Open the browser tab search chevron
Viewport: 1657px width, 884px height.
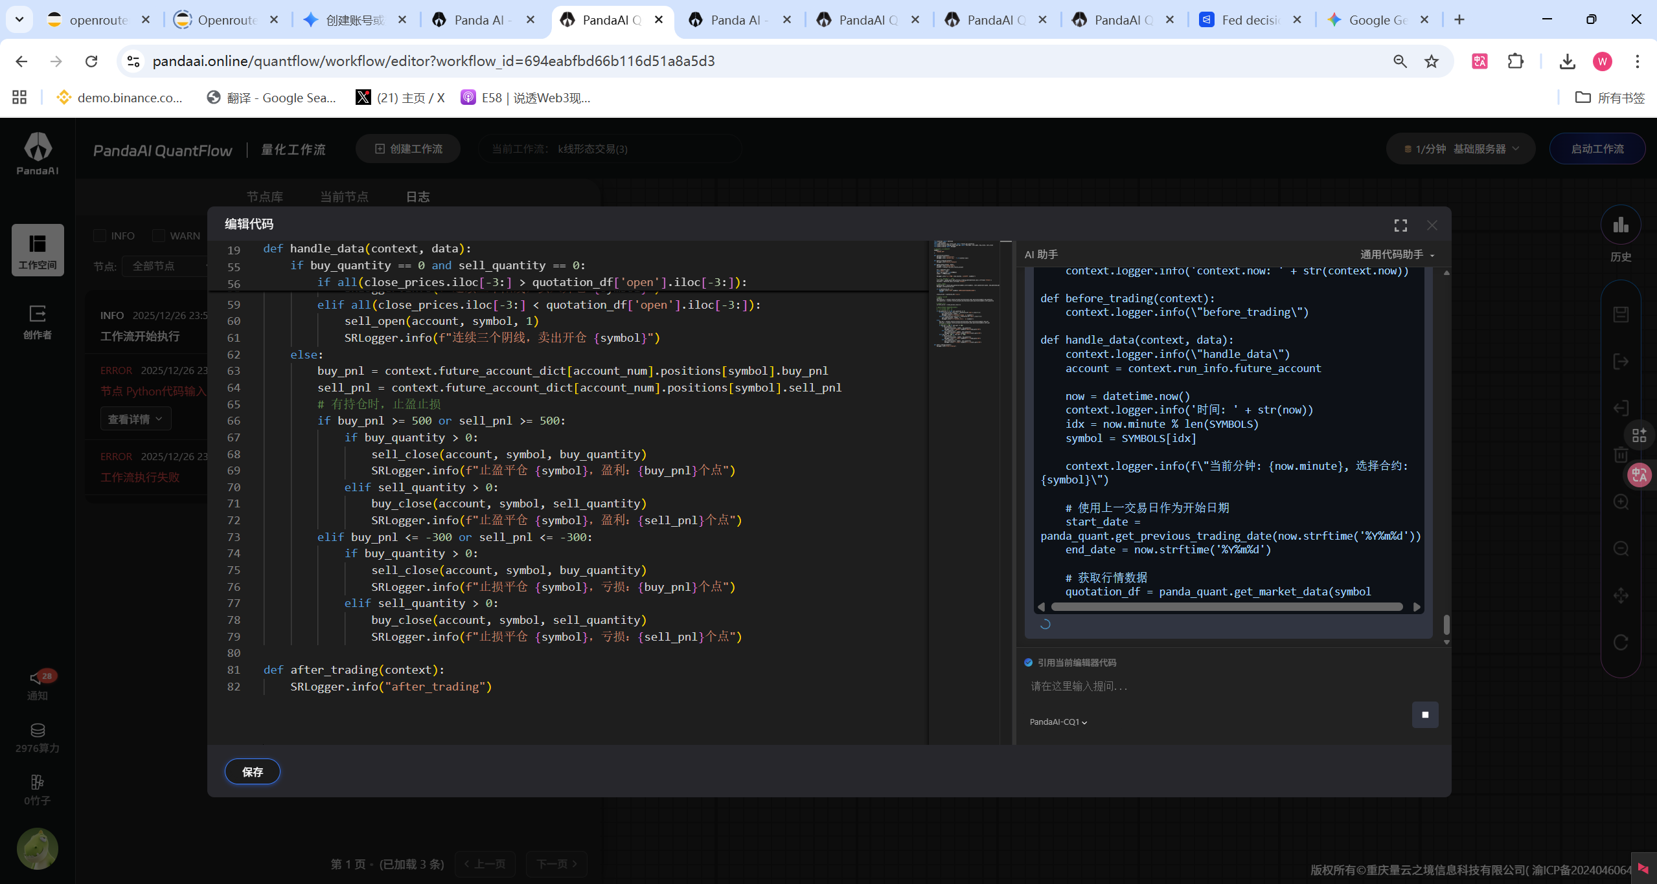pyautogui.click(x=19, y=19)
